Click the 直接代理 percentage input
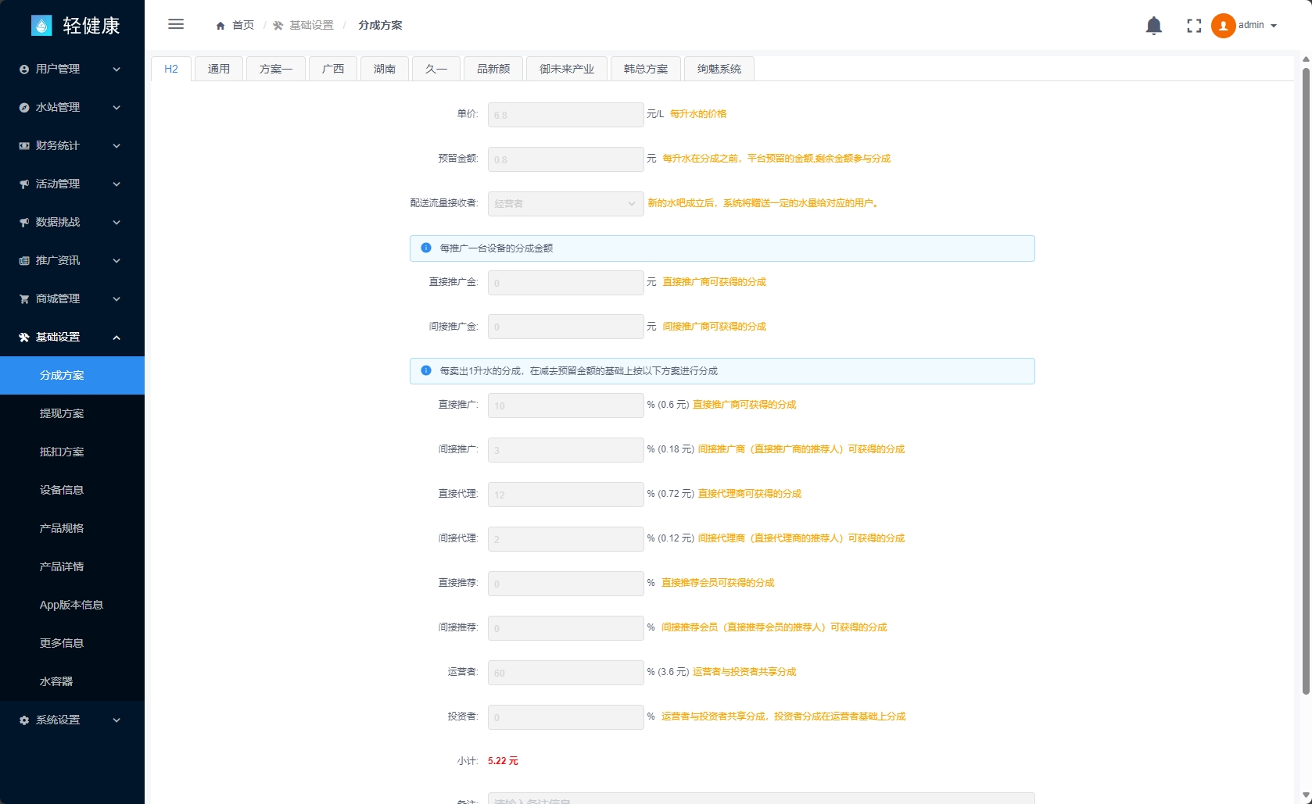Viewport: 1312px width, 804px height. [x=566, y=495]
